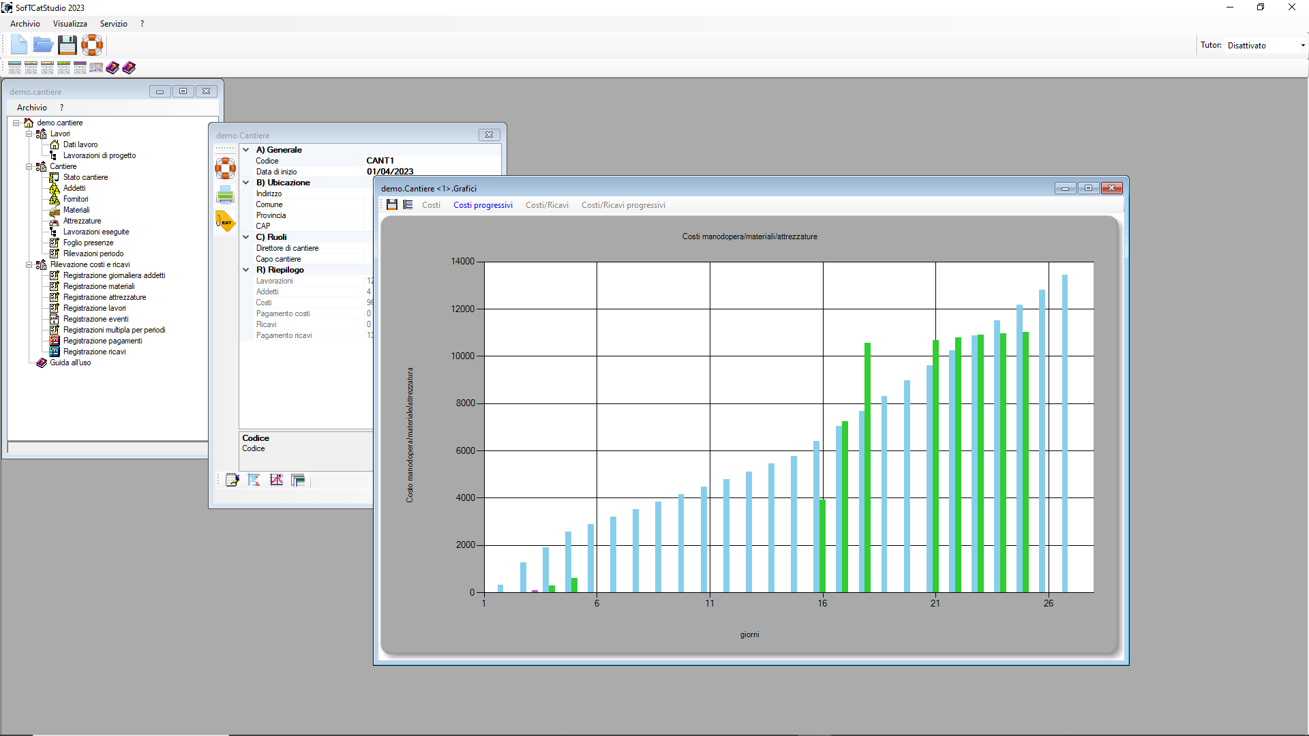
Task: Click the new document icon in toolbar
Action: [x=19, y=45]
